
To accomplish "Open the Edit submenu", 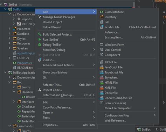I will 66,102.
